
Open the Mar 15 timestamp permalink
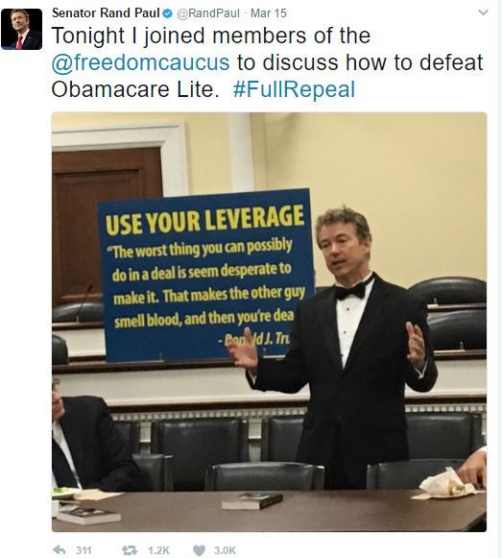(x=268, y=13)
